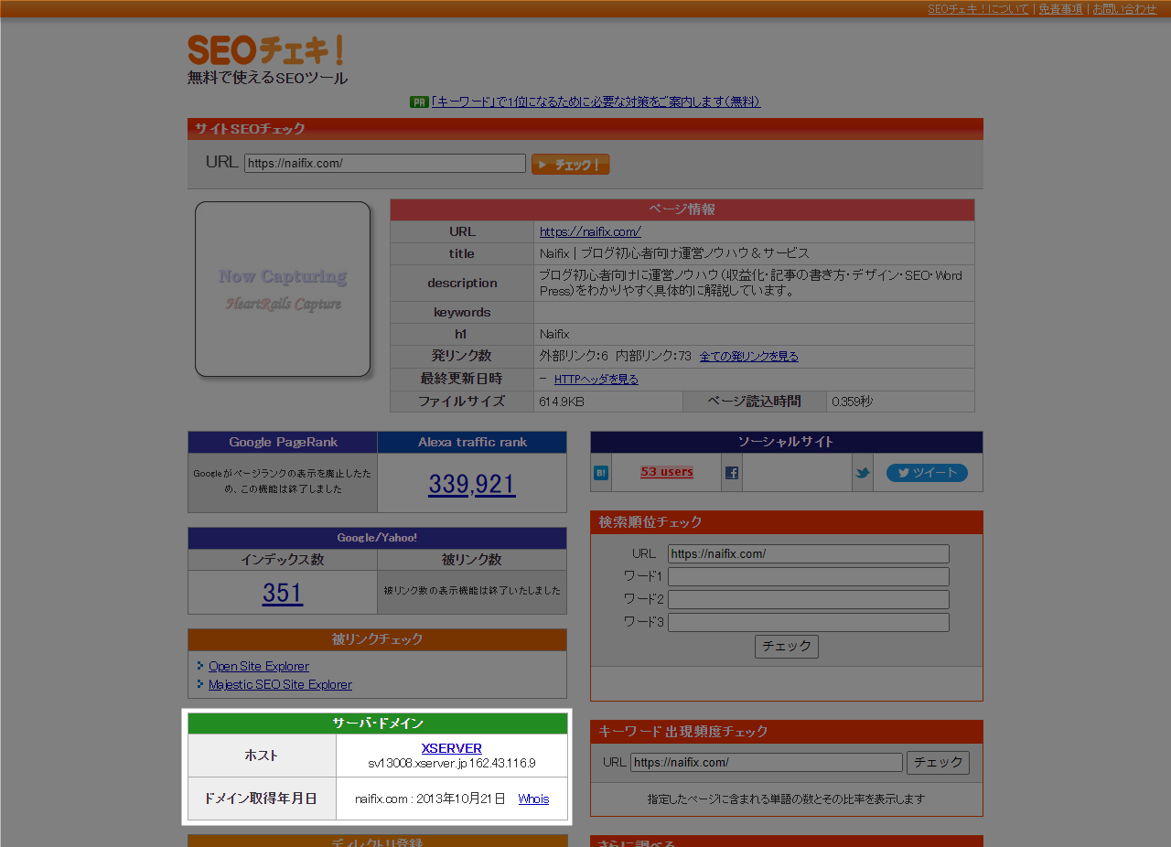
Task: Open the 全ての発リンクを見る link
Action: pos(749,357)
